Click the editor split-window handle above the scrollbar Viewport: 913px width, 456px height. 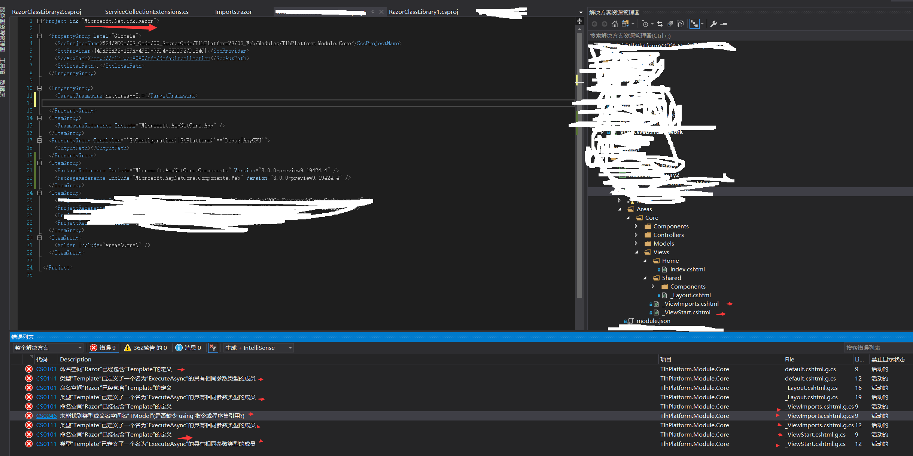(579, 21)
